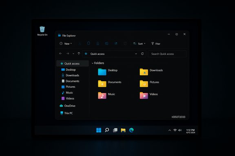
Task: Go up one folder level
Action: point(79,54)
